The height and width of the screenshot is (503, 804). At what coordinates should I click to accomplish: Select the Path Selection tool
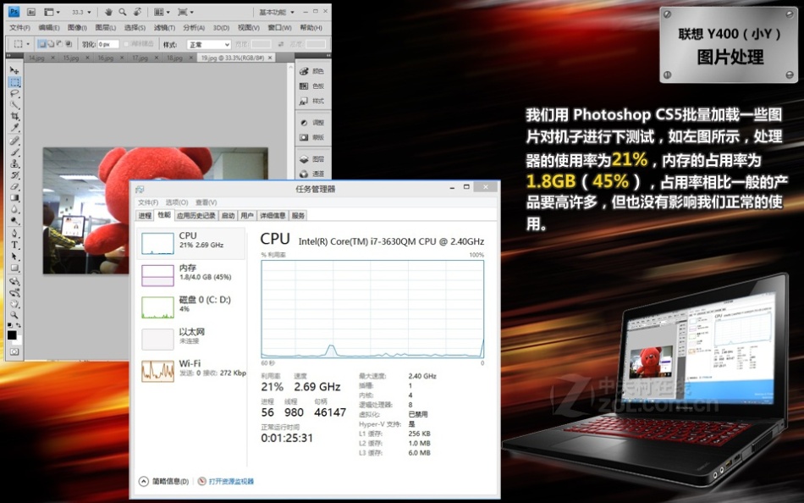click(14, 256)
